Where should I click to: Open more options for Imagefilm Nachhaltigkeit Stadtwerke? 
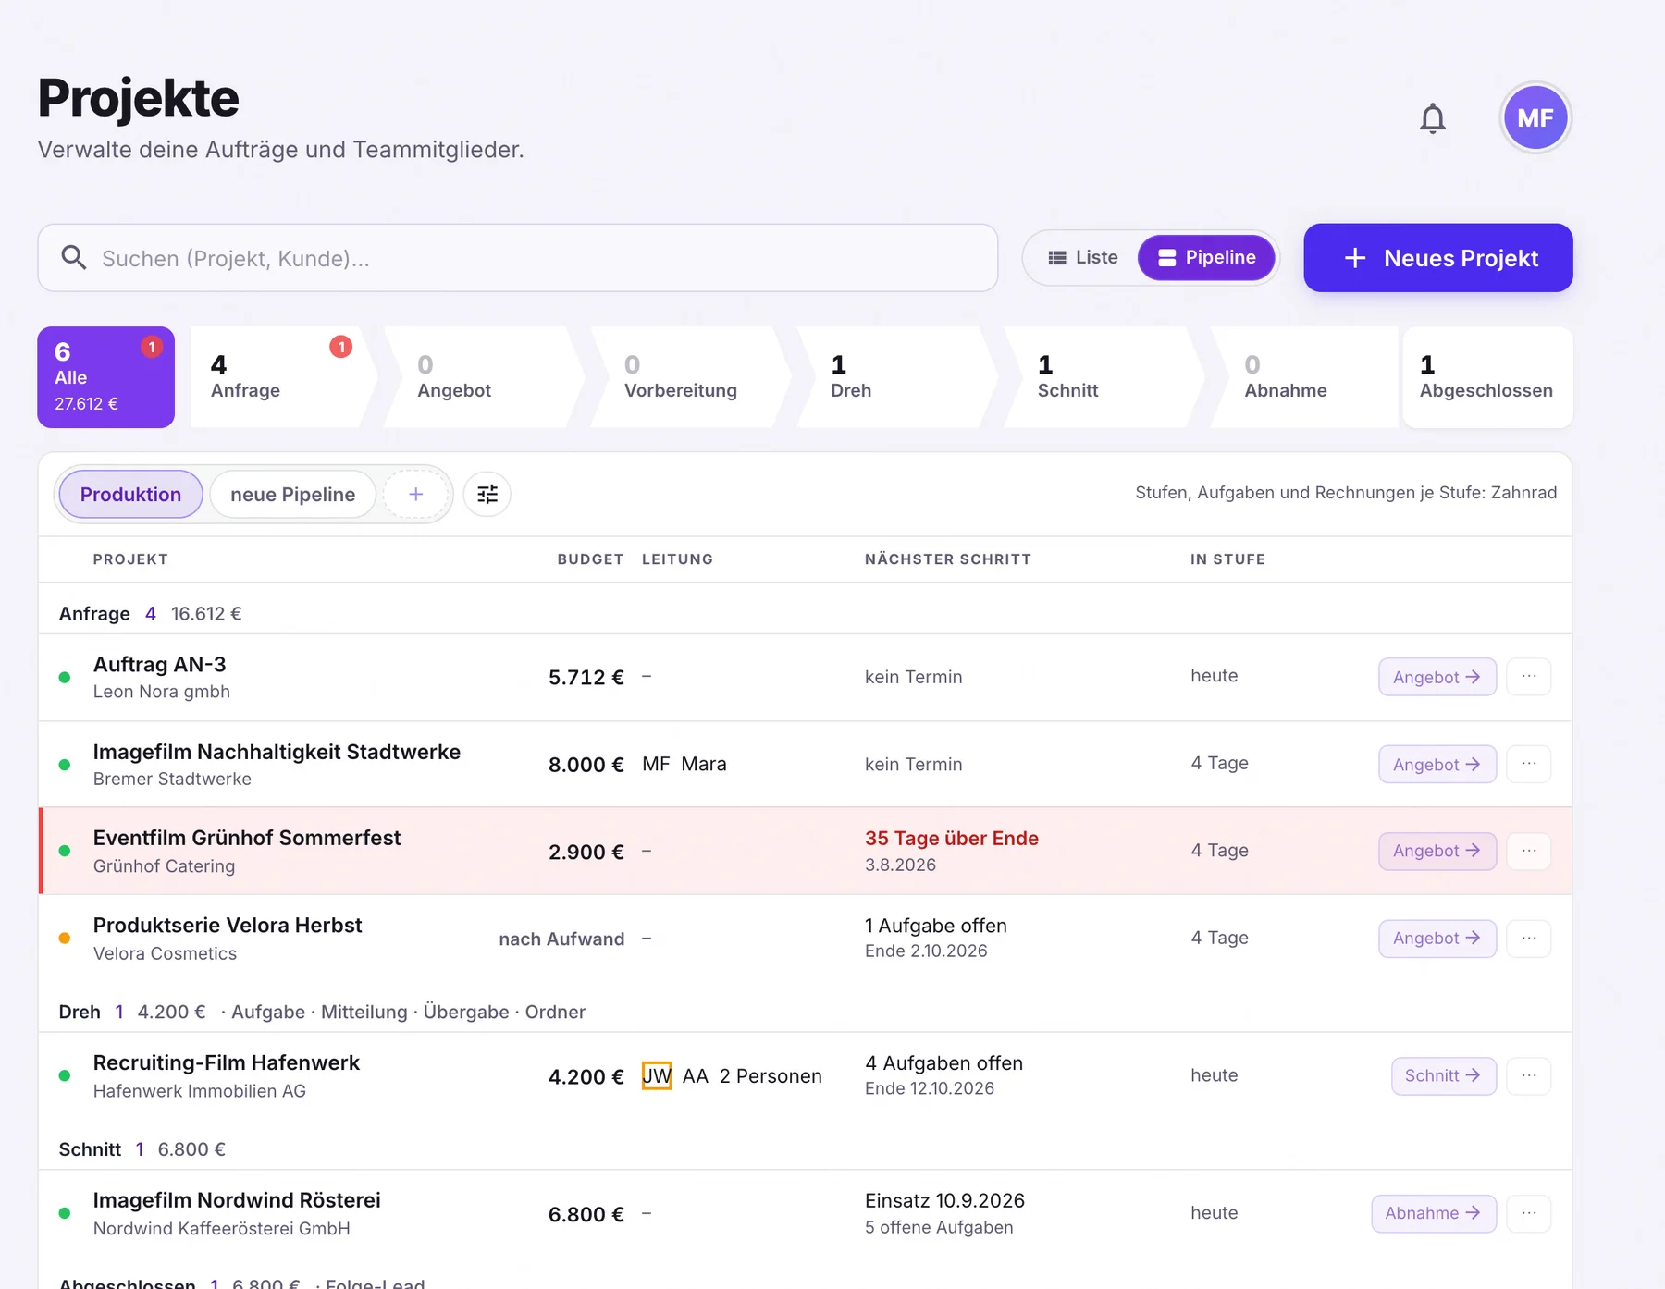[x=1529, y=764]
